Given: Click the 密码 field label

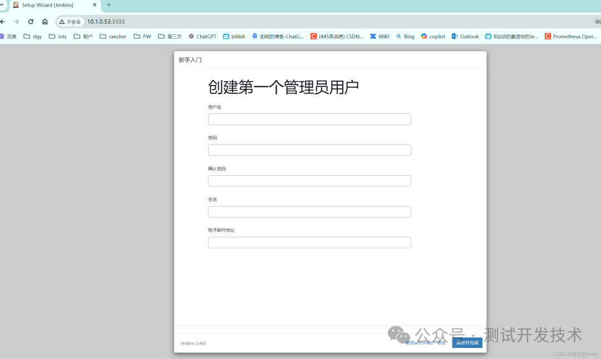Looking at the screenshot, I should pyautogui.click(x=213, y=138).
